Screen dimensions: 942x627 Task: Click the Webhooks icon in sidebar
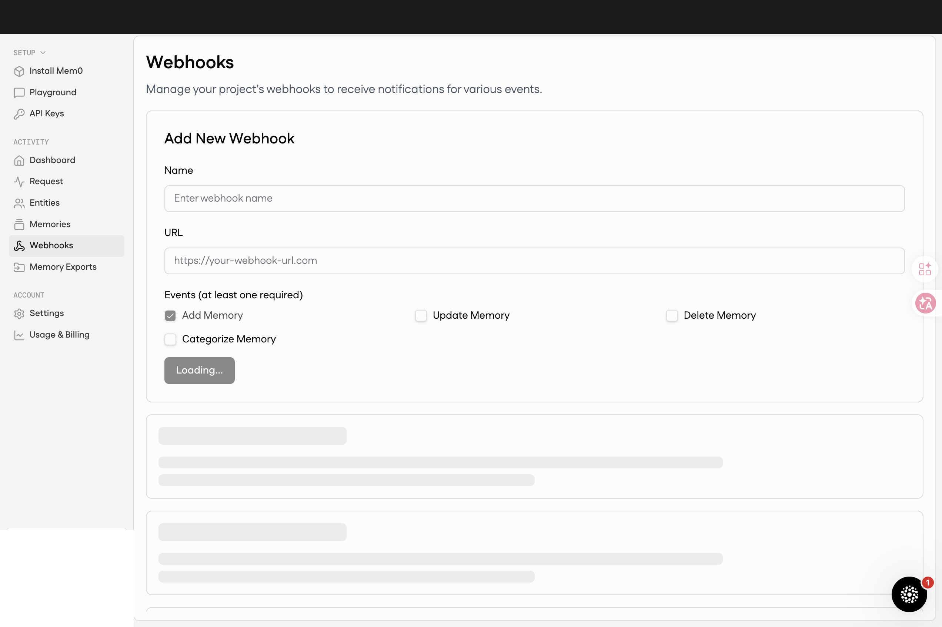pyautogui.click(x=19, y=246)
